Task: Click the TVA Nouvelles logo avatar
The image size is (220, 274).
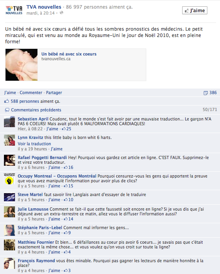Action: click(14, 10)
